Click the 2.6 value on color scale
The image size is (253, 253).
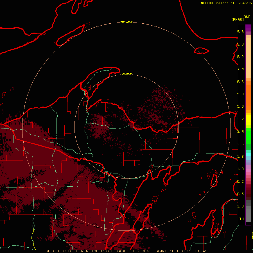point(240,144)
